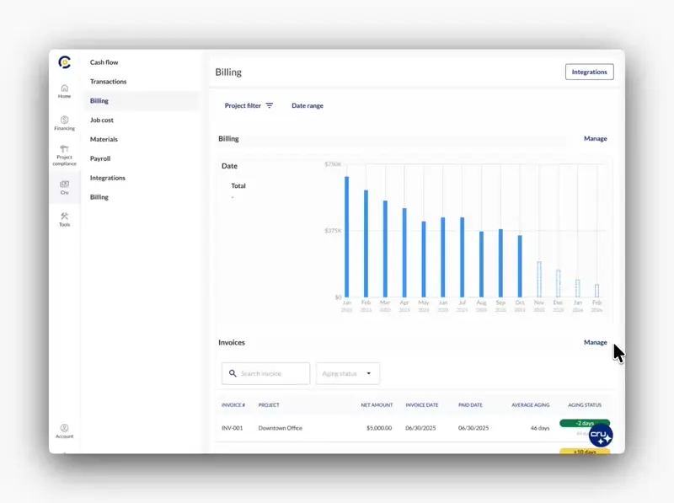Click the INVOICE # column header
The height and width of the screenshot is (503, 674).
233,405
